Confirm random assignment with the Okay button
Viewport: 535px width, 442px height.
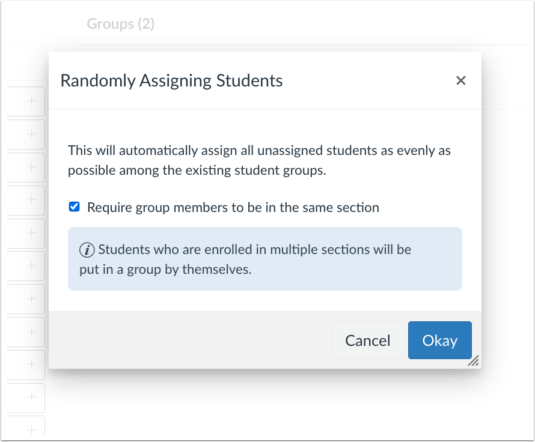tap(439, 340)
